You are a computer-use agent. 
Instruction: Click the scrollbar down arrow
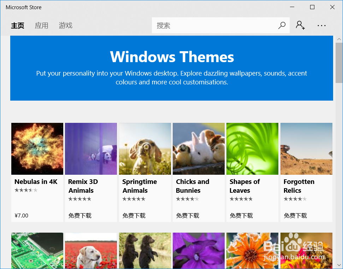(339, 266)
